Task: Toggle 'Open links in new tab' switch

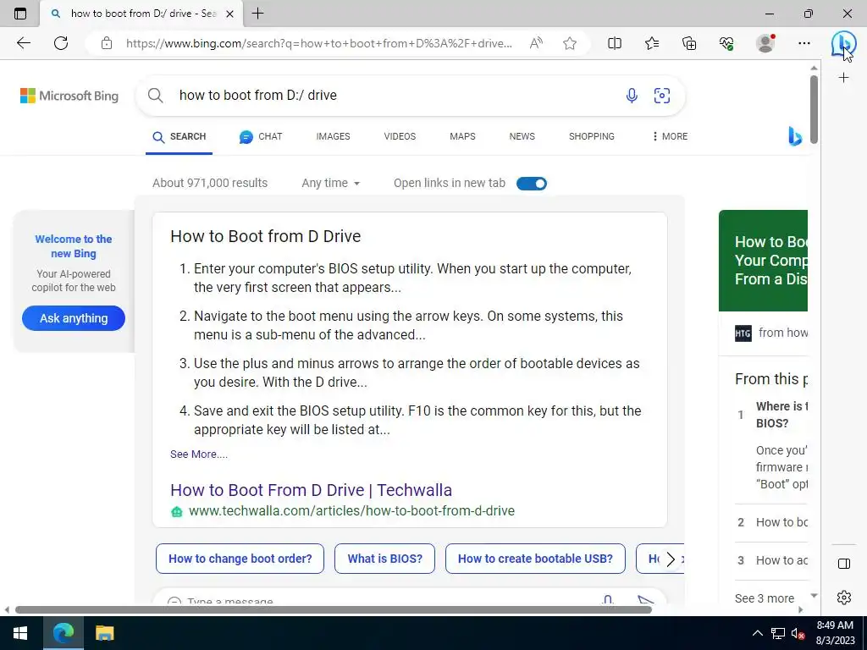Action: click(x=532, y=184)
